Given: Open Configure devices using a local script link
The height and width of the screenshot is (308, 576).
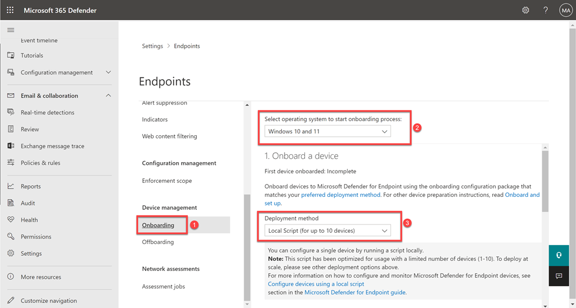Looking at the screenshot, I should click(x=316, y=284).
